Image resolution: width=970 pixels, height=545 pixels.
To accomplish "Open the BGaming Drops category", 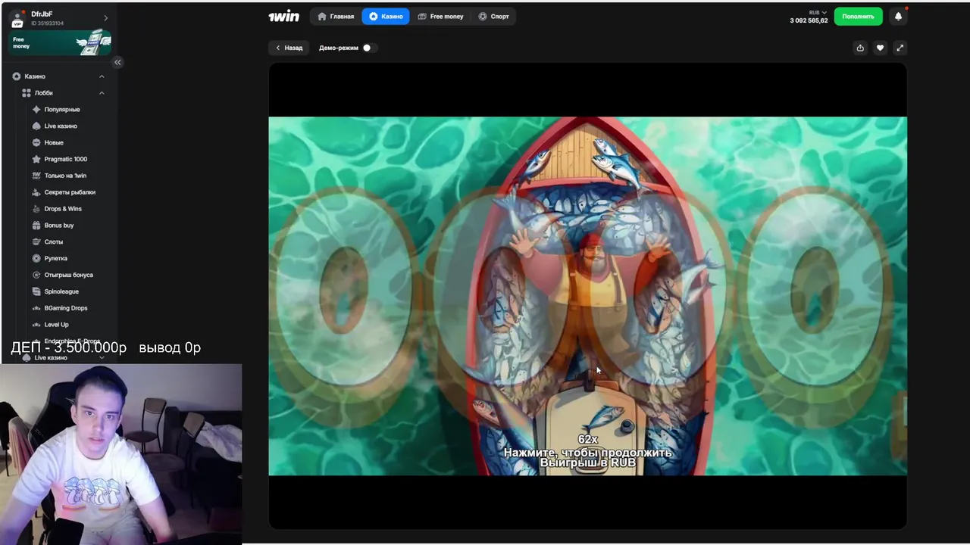I will pyautogui.click(x=65, y=308).
